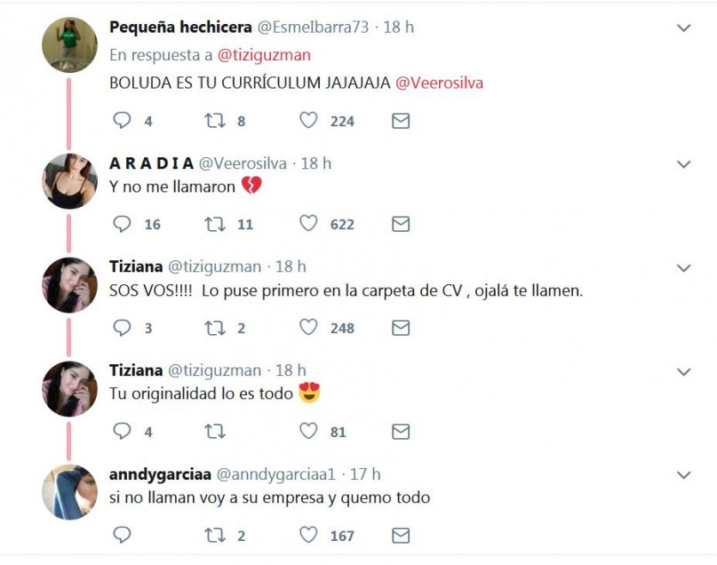The image size is (717, 565).
Task: Open options chevron on Pequeña hechicera's tweet
Action: 683,28
